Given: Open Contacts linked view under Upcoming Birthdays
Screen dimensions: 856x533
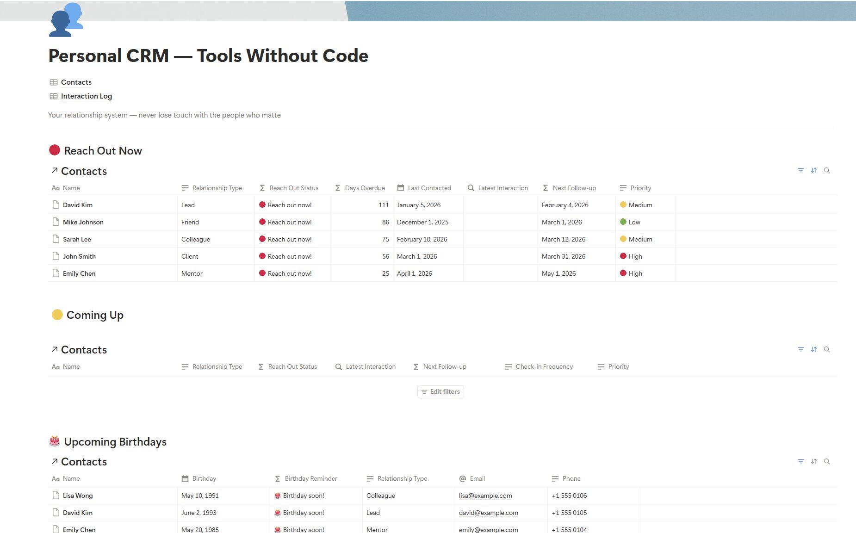Looking at the screenshot, I should (79, 462).
